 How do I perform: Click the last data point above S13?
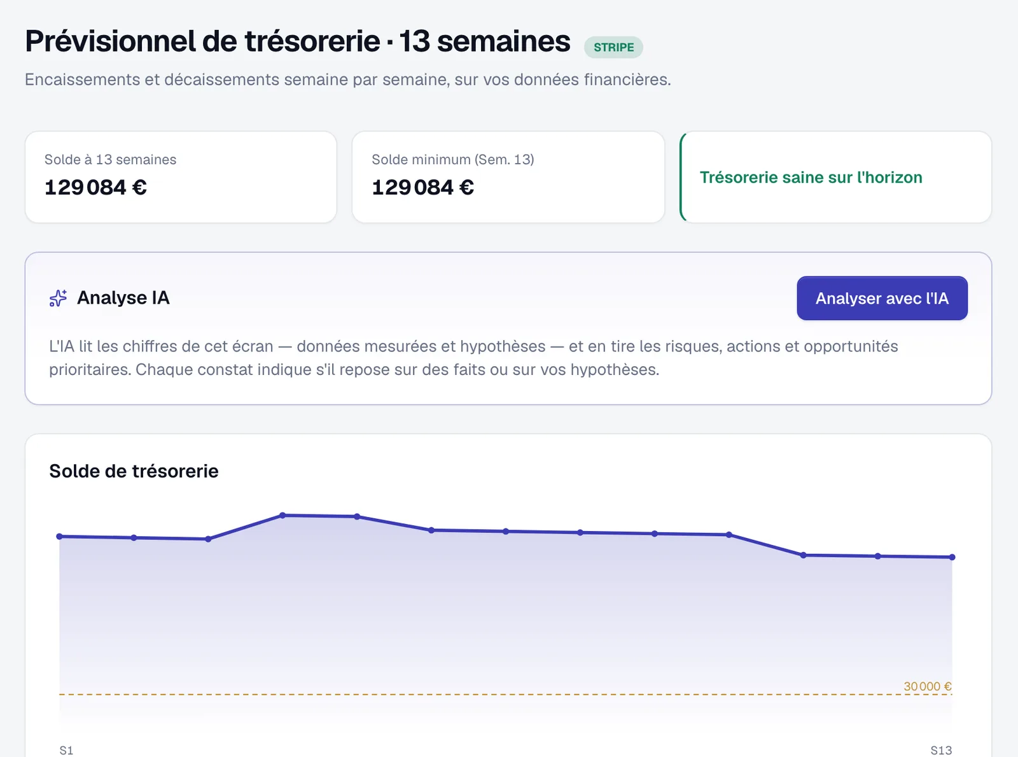952,557
